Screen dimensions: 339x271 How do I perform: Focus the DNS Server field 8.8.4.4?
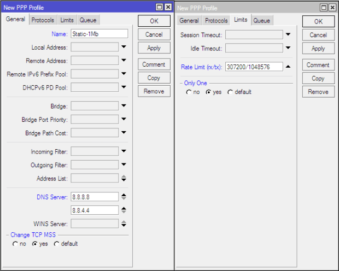[95, 210]
